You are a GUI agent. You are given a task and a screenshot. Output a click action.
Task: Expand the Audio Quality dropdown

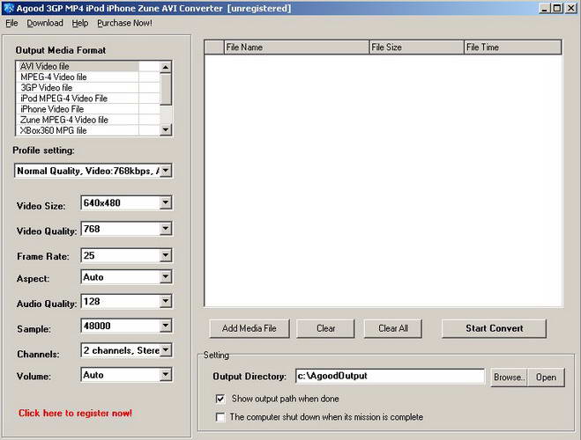click(166, 301)
